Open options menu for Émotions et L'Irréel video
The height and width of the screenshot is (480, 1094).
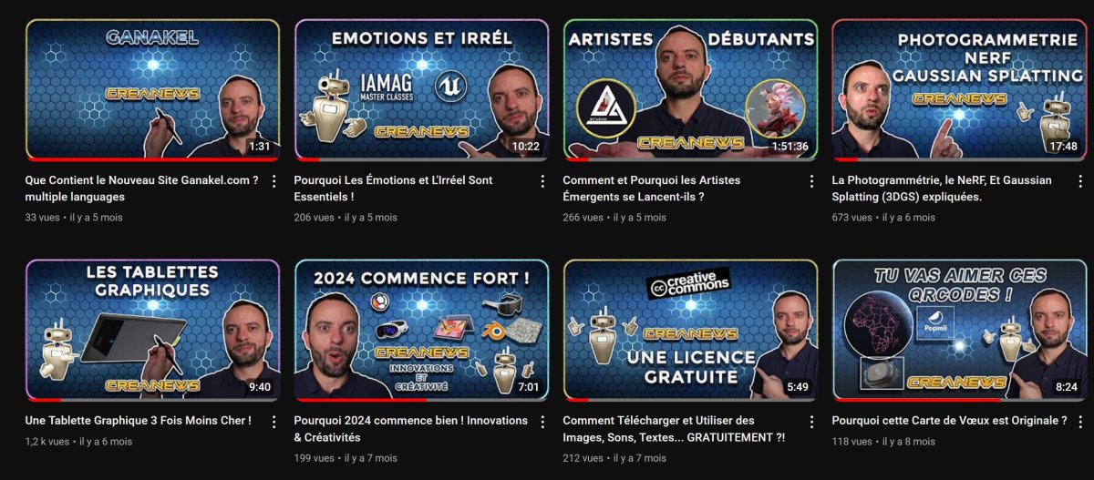[x=542, y=181]
